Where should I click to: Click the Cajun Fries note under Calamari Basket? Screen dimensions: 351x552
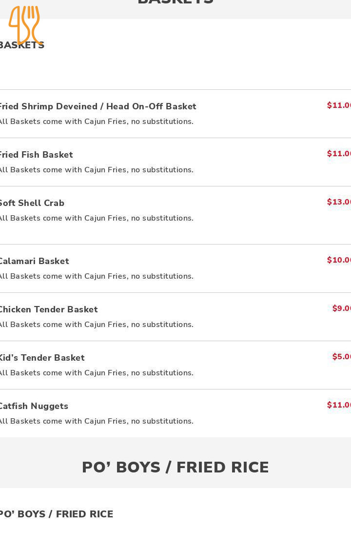pyautogui.click(x=97, y=276)
